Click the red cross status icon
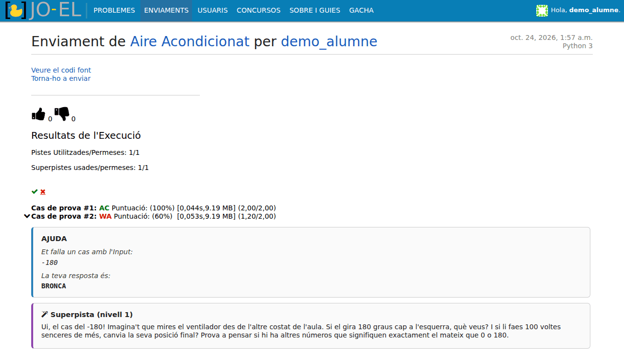Viewport: 624px width, 356px height. 43,191
